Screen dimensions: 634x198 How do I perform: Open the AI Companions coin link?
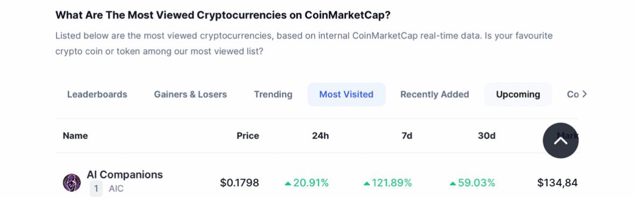point(125,174)
